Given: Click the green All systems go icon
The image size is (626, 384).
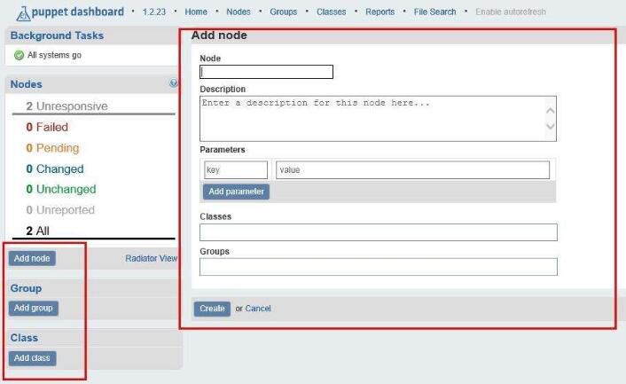Looking at the screenshot, I should coord(19,55).
